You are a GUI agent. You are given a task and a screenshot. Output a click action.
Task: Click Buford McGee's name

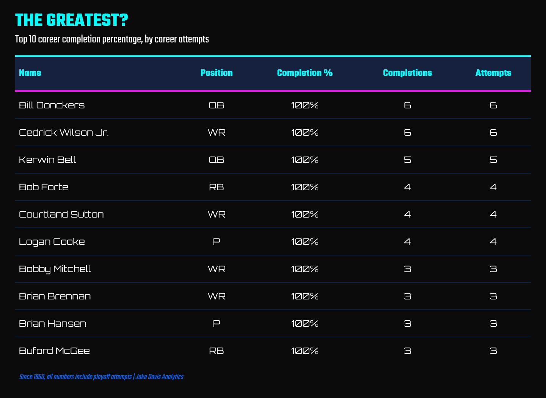[x=55, y=351]
